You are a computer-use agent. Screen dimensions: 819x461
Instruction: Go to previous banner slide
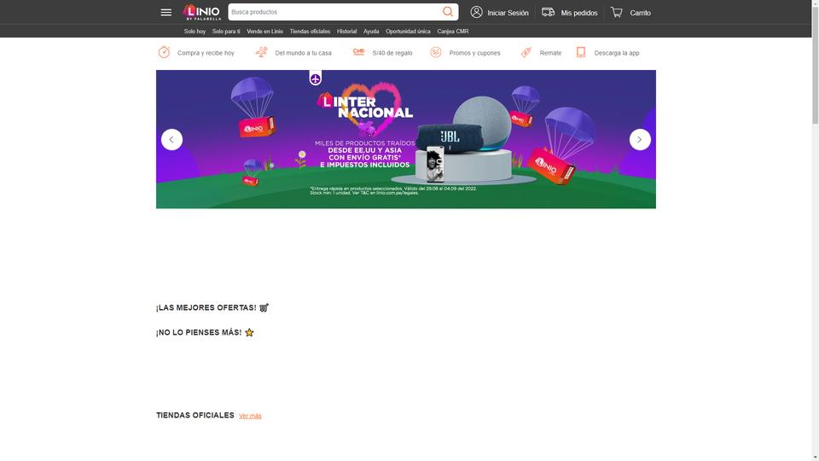click(x=171, y=139)
